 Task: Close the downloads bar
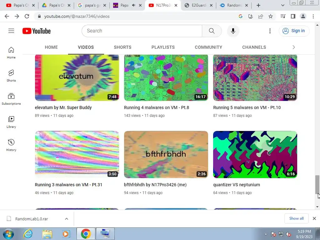[x=314, y=218]
